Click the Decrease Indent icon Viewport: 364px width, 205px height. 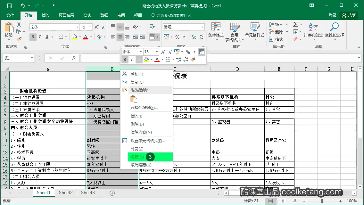135,37
